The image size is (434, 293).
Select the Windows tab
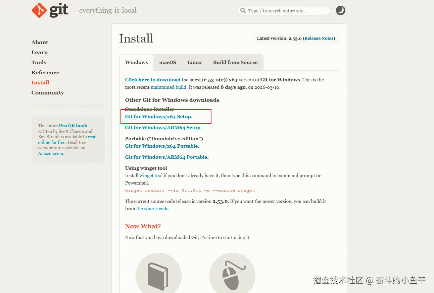pos(136,62)
